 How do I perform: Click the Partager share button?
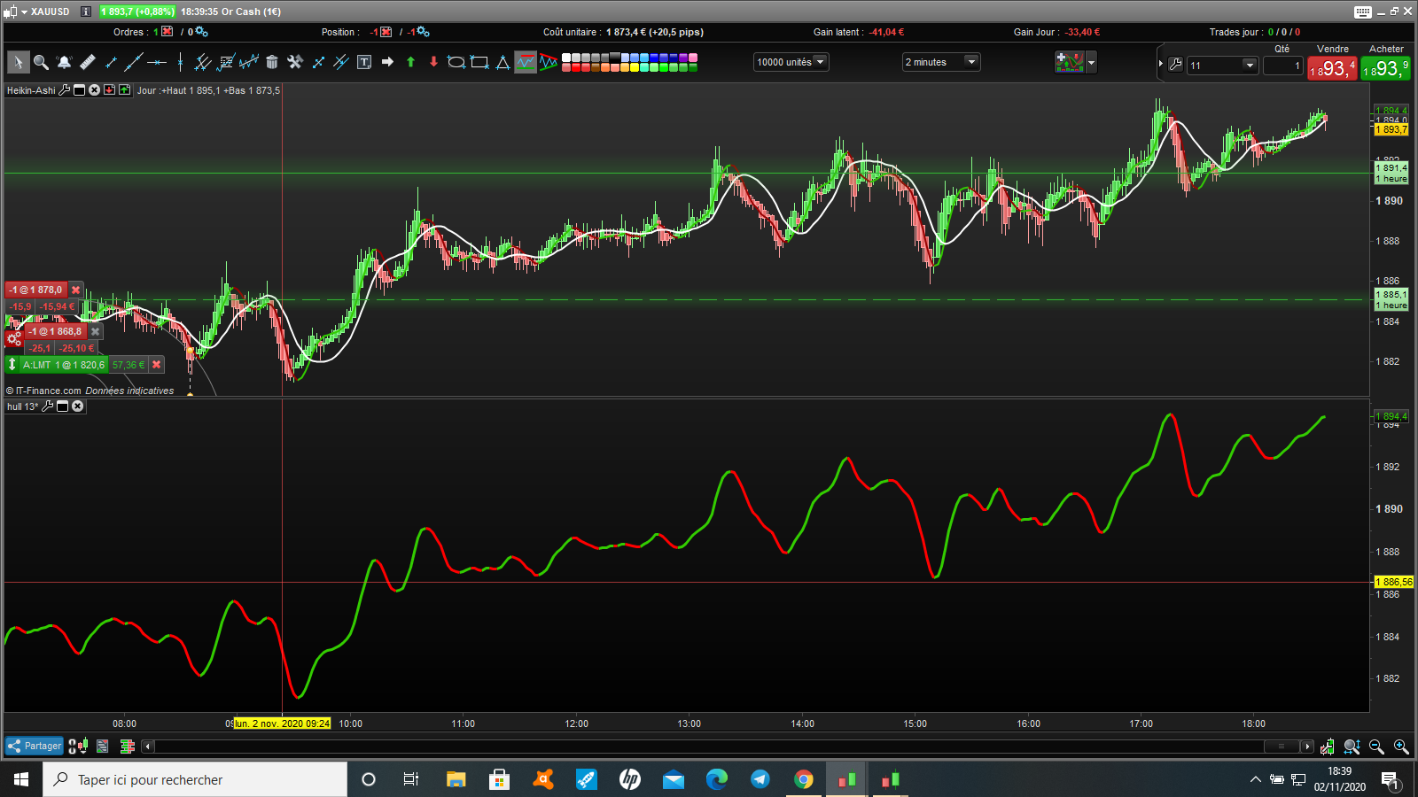[x=35, y=746]
